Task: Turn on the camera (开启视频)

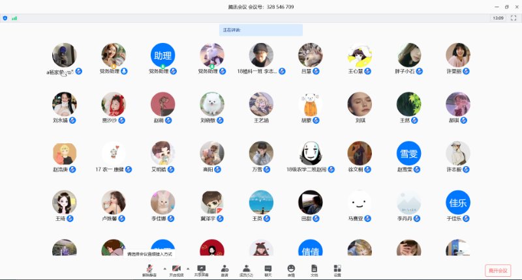Action: click(x=176, y=270)
